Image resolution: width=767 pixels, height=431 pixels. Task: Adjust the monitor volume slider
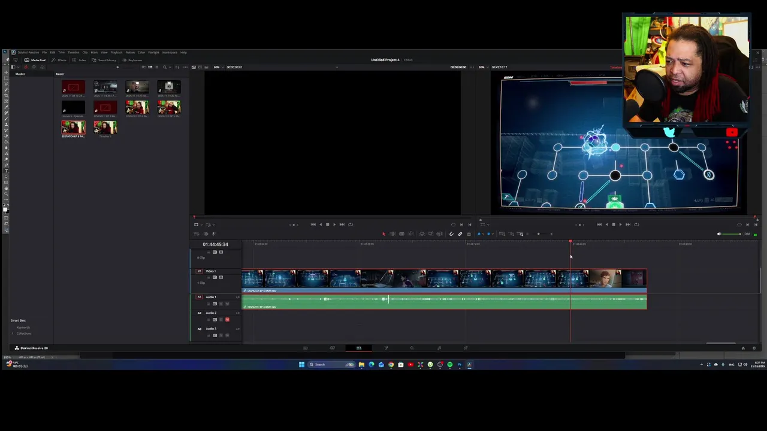[732, 234]
